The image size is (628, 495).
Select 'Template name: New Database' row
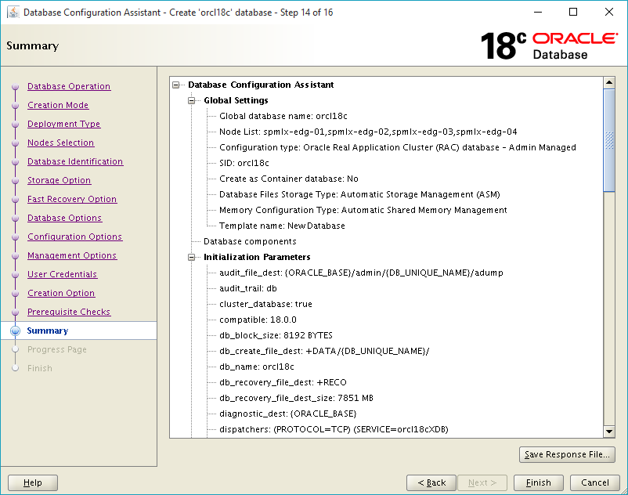pos(282,226)
